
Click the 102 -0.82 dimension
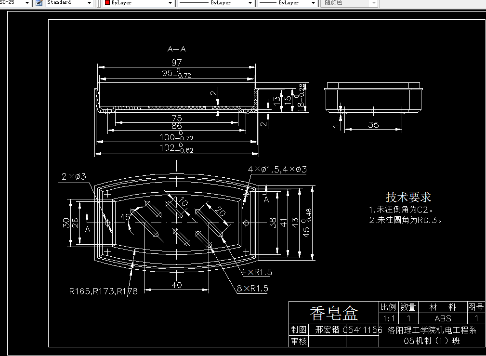pyautogui.click(x=176, y=148)
